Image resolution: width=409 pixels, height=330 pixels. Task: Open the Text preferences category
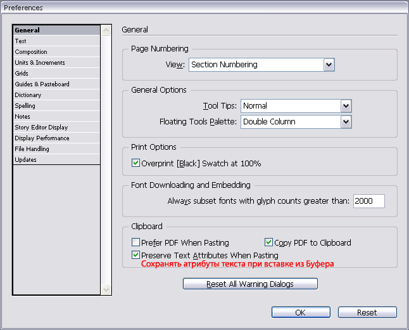pos(56,41)
